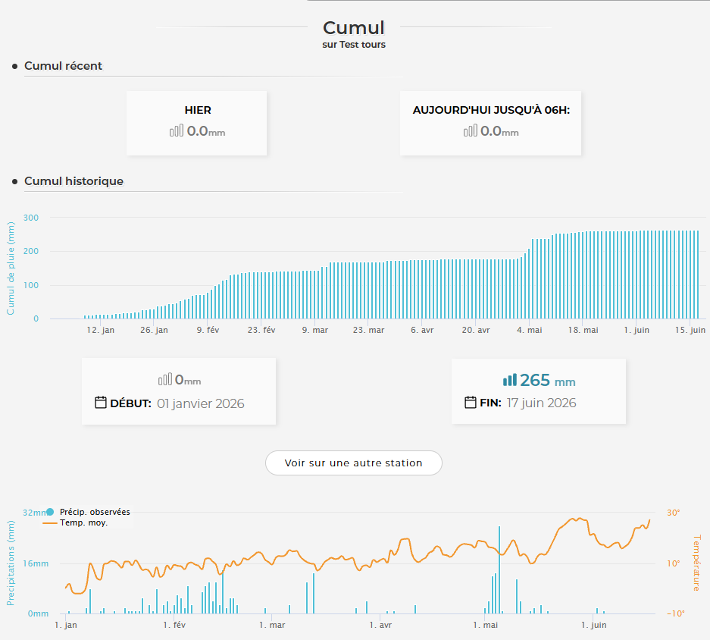Click the 'Cumul' page title
This screenshot has height=640, width=710.
(354, 27)
